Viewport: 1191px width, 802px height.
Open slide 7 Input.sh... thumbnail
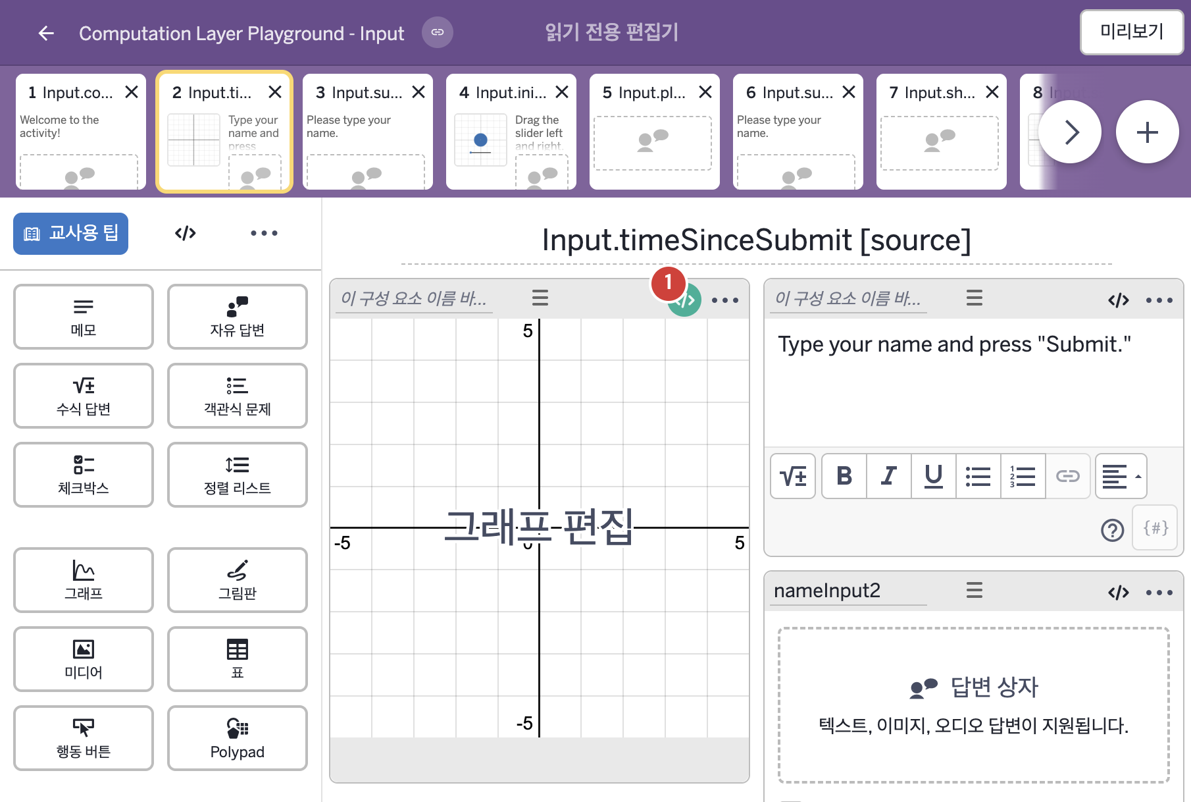pyautogui.click(x=942, y=132)
